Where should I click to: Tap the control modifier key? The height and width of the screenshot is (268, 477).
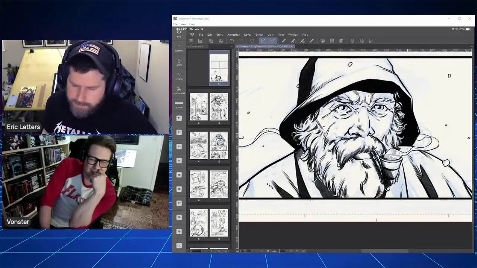pyautogui.click(x=179, y=48)
